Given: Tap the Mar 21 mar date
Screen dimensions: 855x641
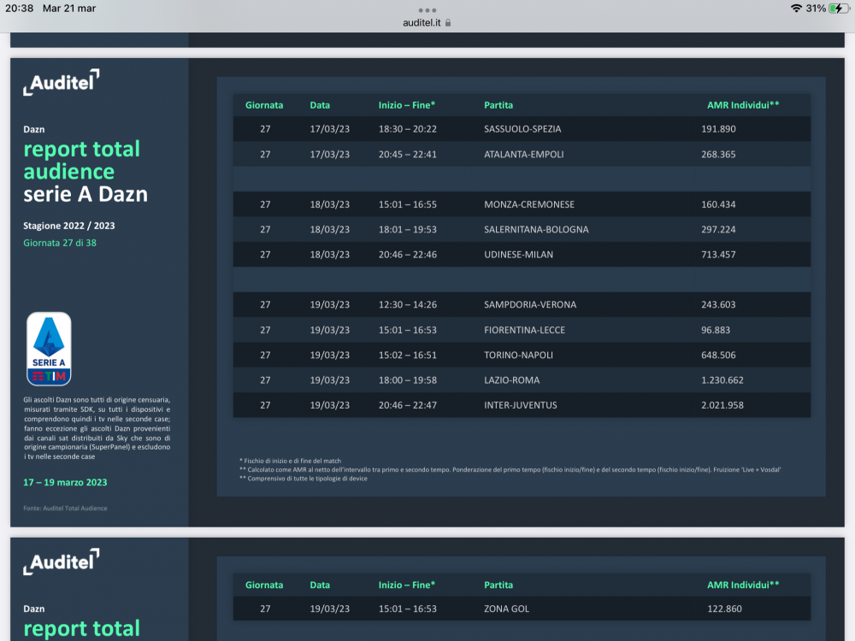Looking at the screenshot, I should point(69,9).
